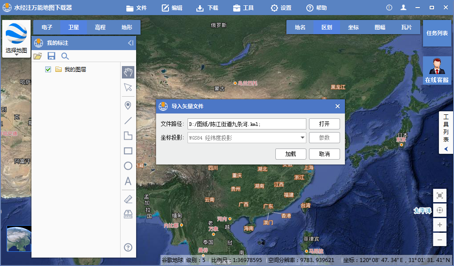The image size is (454, 266).
Task: Select the arrow pointer tool
Action: click(128, 87)
